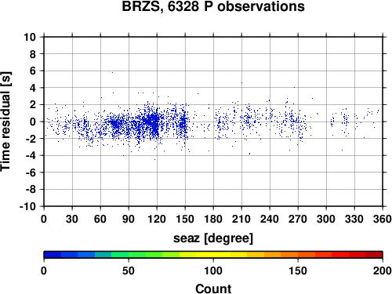Click the 360 tick label on x-axis
Viewport: 392px width, 294px height.
point(383,219)
